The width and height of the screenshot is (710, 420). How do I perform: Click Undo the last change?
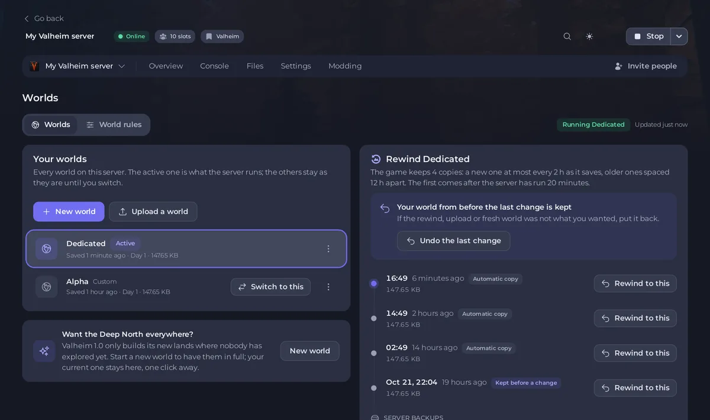point(454,241)
